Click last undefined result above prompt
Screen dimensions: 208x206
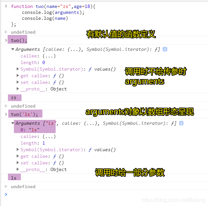23,187
